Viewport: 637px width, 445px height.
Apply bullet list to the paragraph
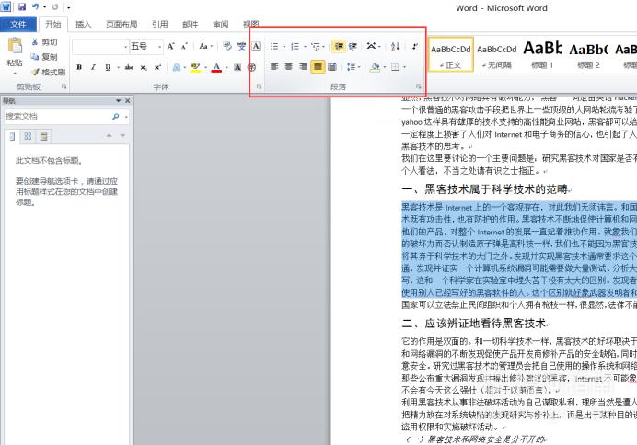click(x=274, y=46)
